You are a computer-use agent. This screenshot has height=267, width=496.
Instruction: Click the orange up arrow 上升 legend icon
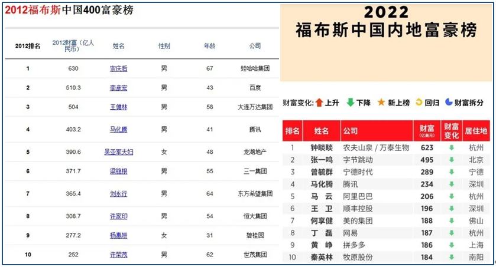(x=319, y=103)
